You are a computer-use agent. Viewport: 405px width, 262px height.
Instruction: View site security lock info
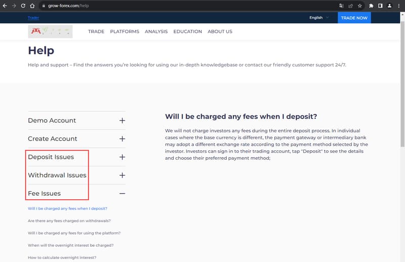44,6
